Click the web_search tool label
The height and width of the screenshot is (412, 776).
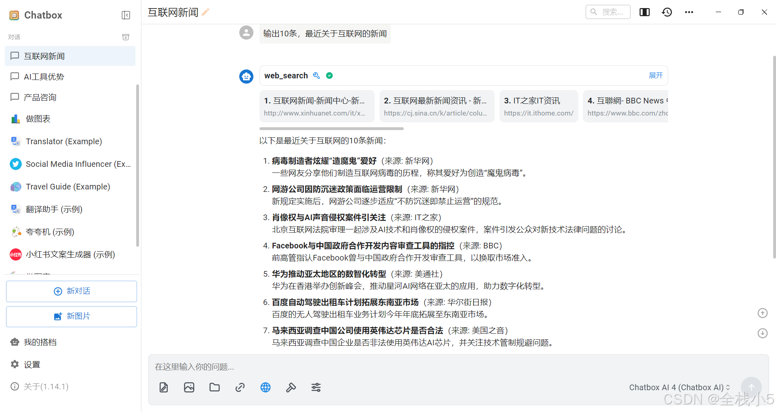[x=286, y=76]
